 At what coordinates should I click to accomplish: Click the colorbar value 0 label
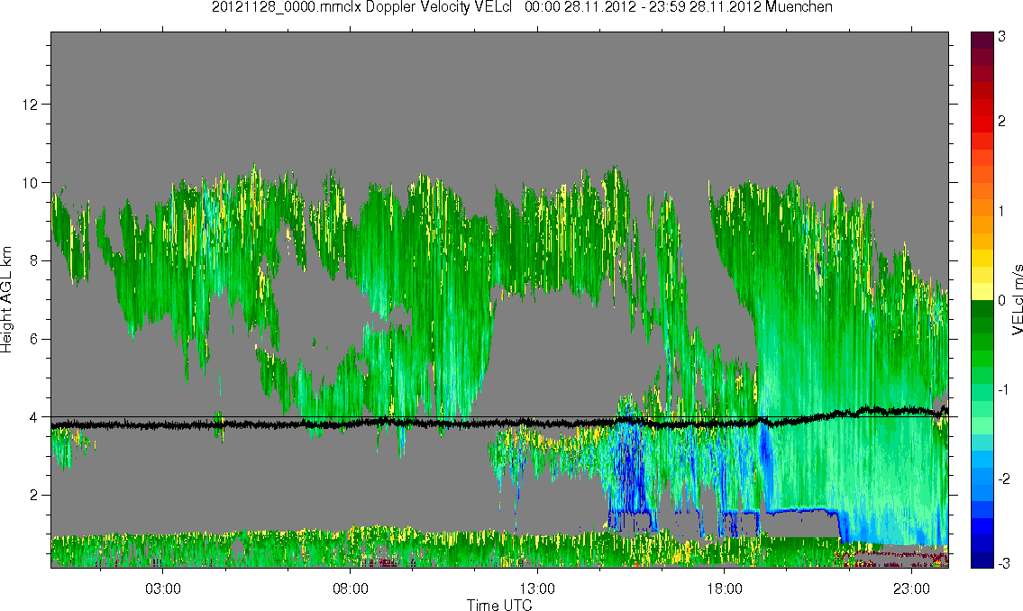coord(1002,301)
